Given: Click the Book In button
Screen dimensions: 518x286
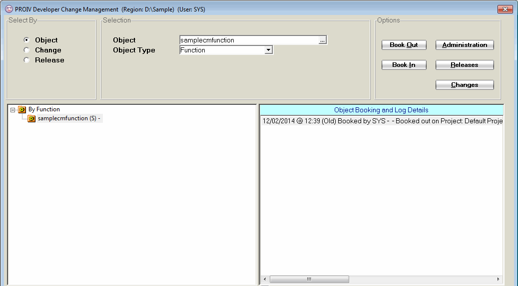Looking at the screenshot, I should pos(404,65).
